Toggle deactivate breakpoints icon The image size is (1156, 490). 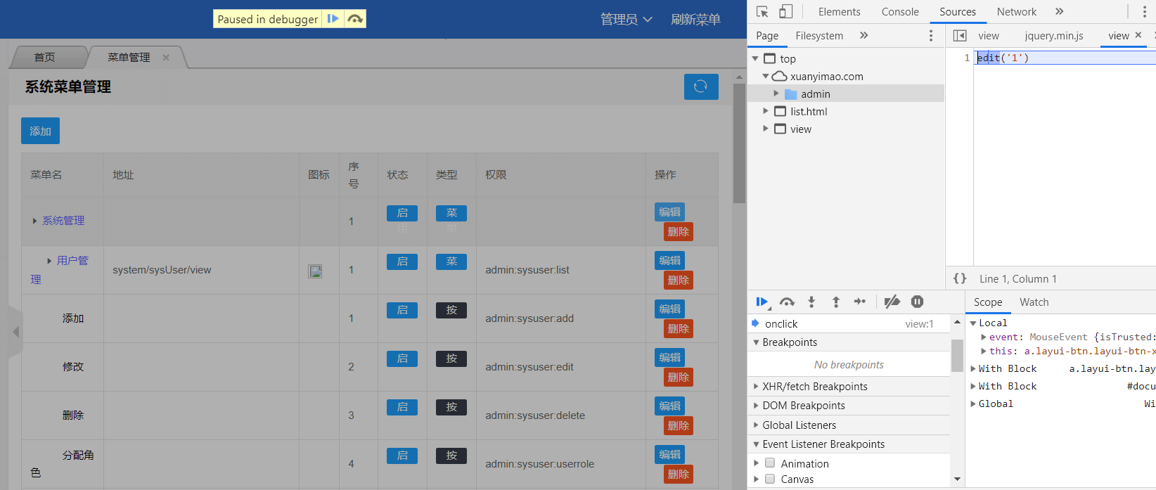(x=892, y=302)
